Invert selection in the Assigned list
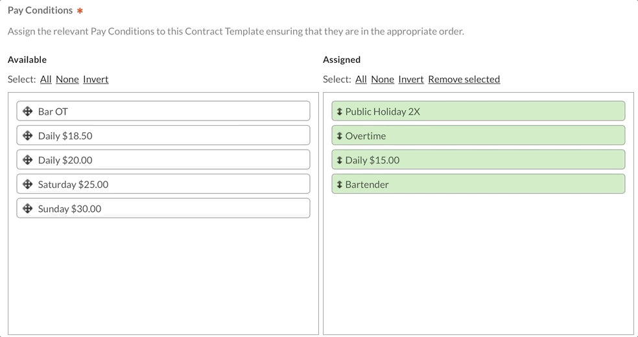The image size is (638, 337). point(410,79)
